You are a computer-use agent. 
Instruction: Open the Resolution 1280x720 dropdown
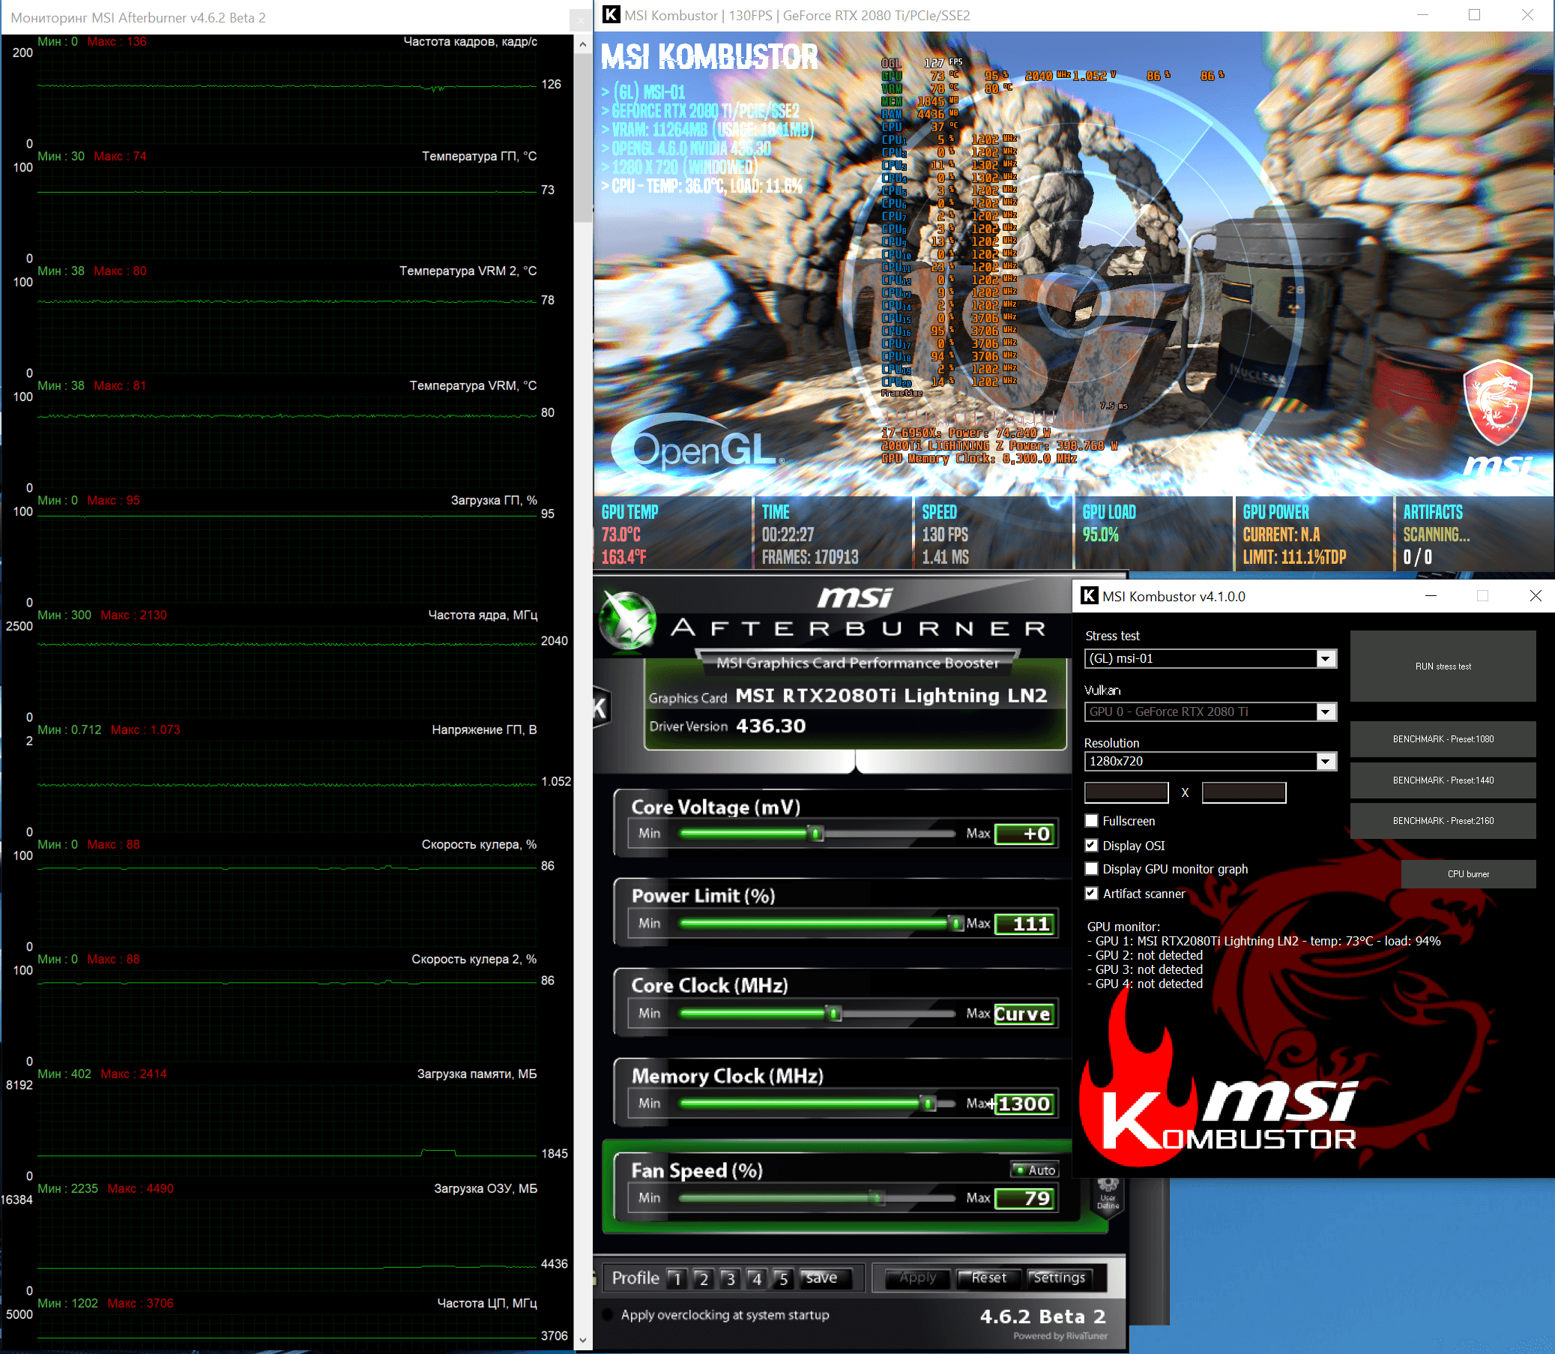coord(1325,762)
